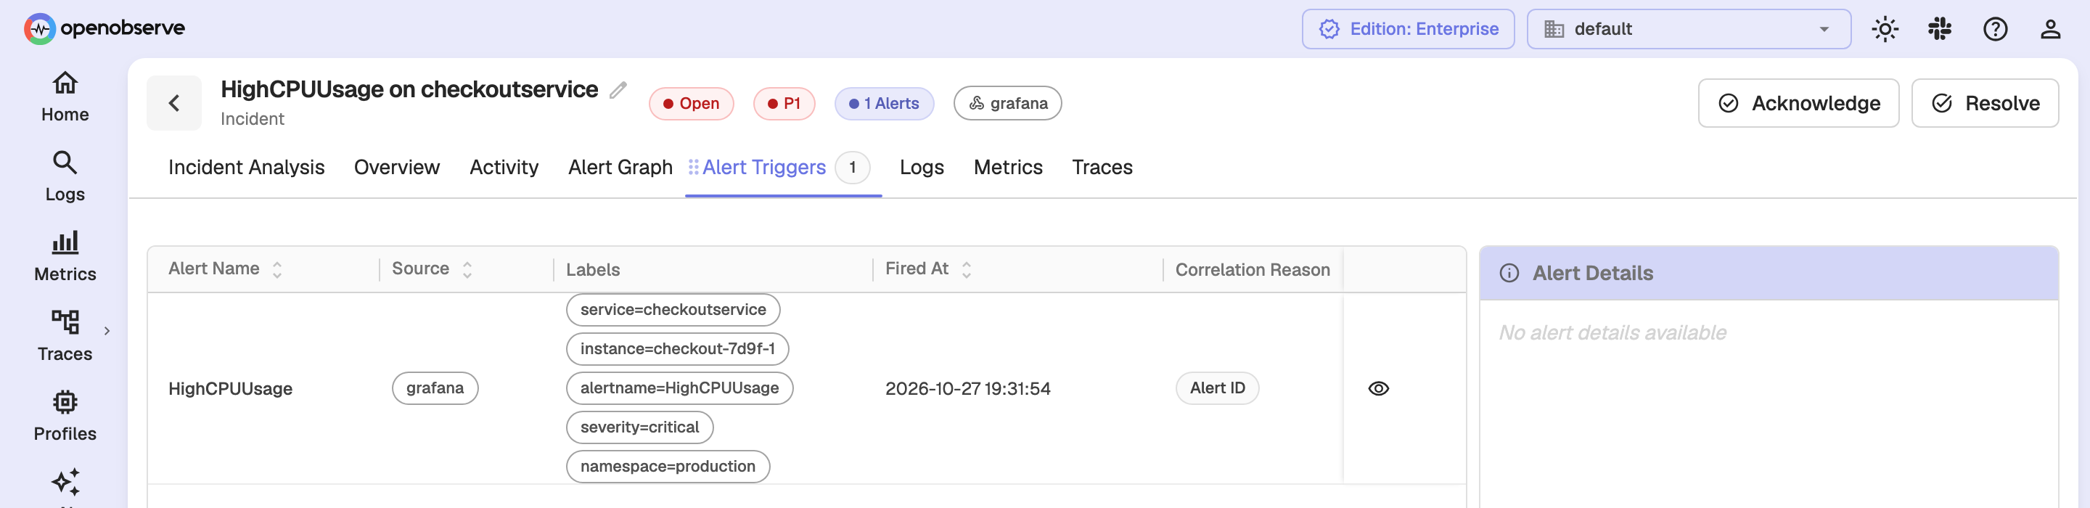Click HighCPUUsage alert name cell

[231, 389]
